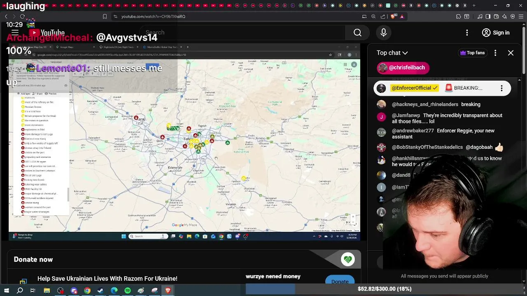This screenshot has width=527, height=296.
Task: Open the Windows Start button
Action: 6,291
